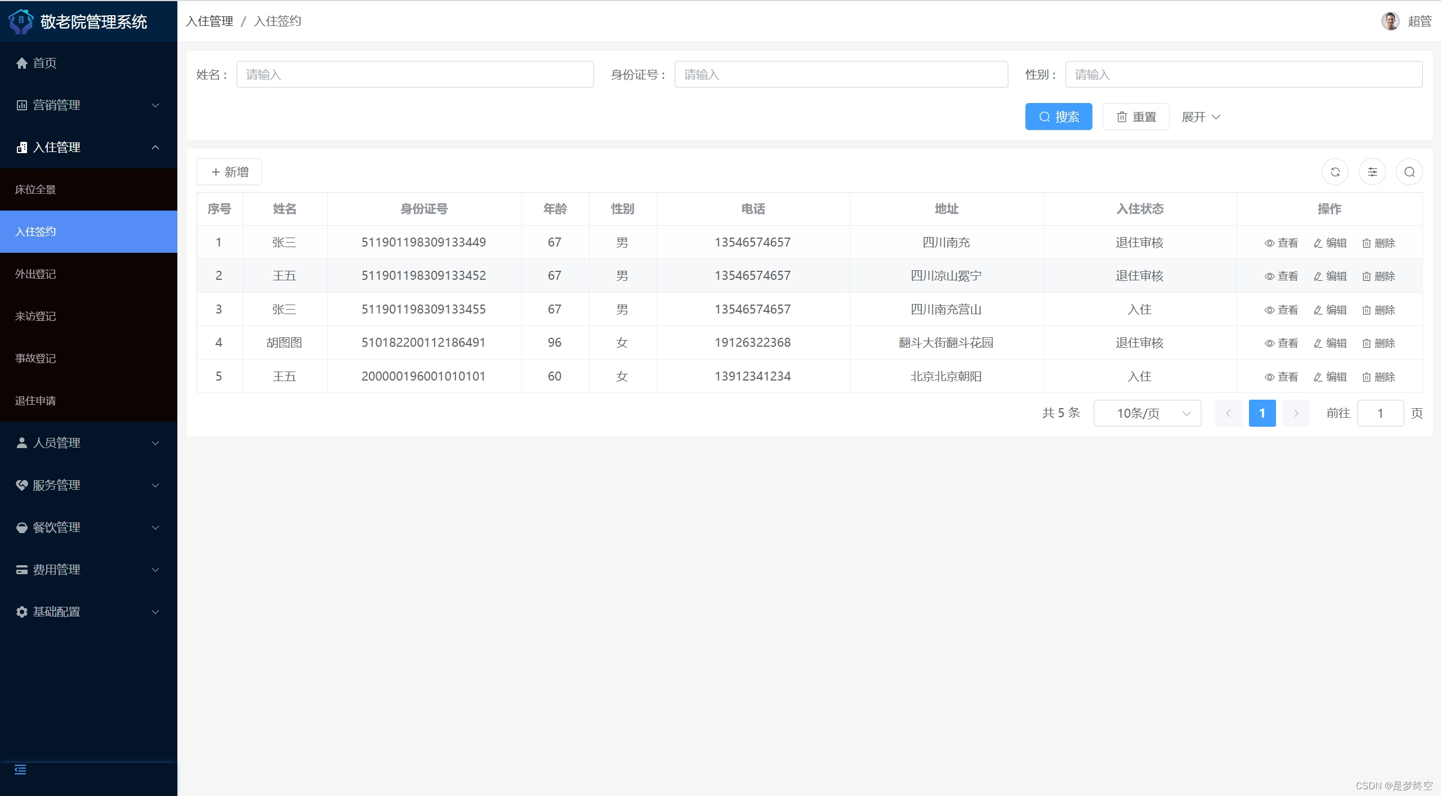Expand the 服务管理 menu

click(x=88, y=485)
